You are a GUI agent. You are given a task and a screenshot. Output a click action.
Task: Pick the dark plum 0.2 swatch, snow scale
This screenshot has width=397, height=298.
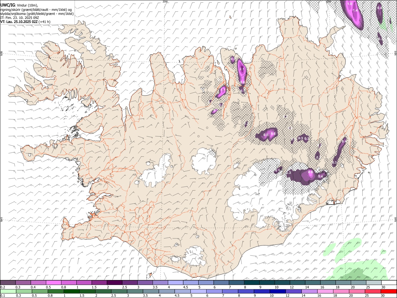pyautogui.click(x=8, y=282)
